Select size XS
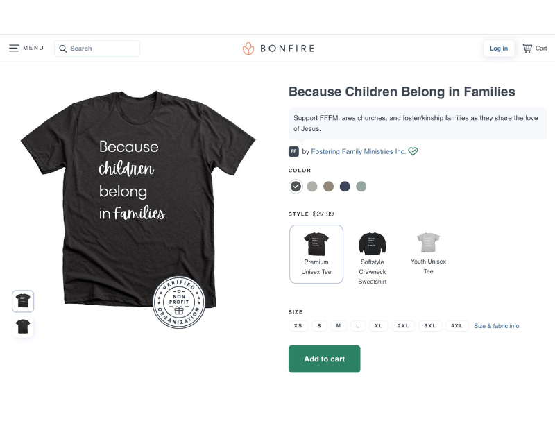Image resolution: width=555 pixels, height=437 pixels. click(x=298, y=326)
